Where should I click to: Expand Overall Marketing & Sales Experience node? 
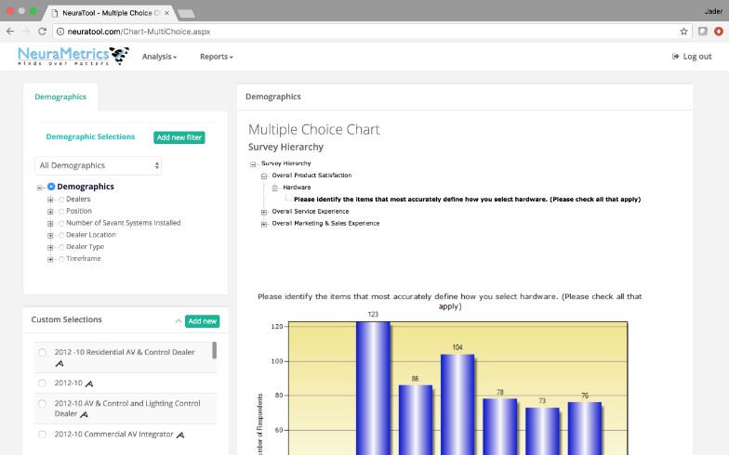coord(264,225)
